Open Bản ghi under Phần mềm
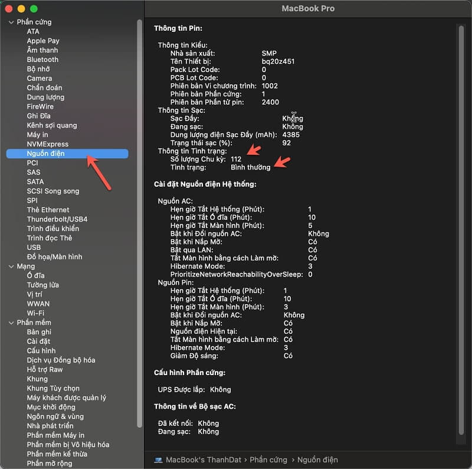Viewport: 472px width, 469px height. pyautogui.click(x=39, y=332)
